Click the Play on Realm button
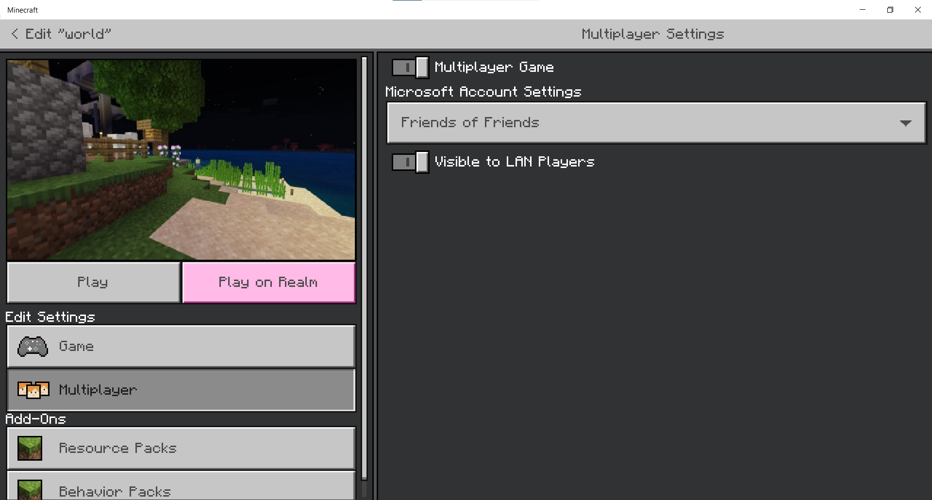Viewport: 932px width, 500px height. click(x=269, y=283)
